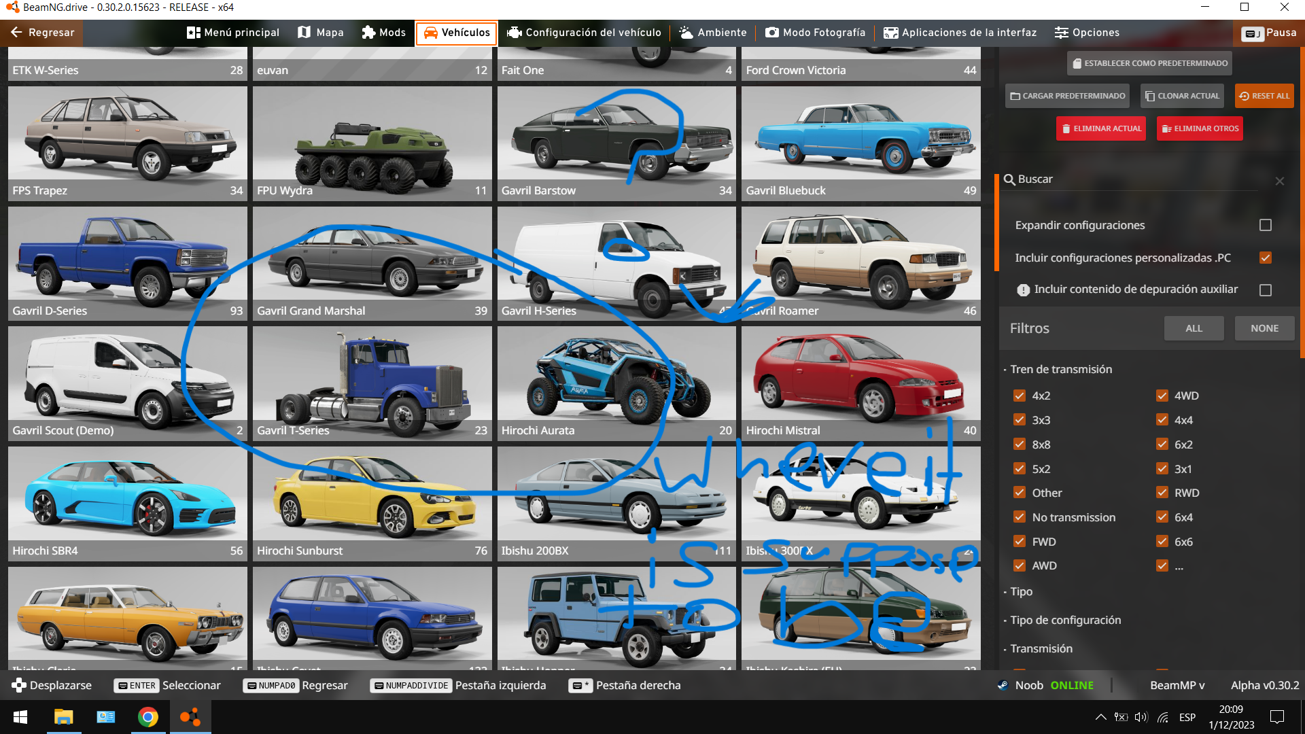Open Chrome from the taskbar
The width and height of the screenshot is (1305, 734).
pyautogui.click(x=147, y=717)
